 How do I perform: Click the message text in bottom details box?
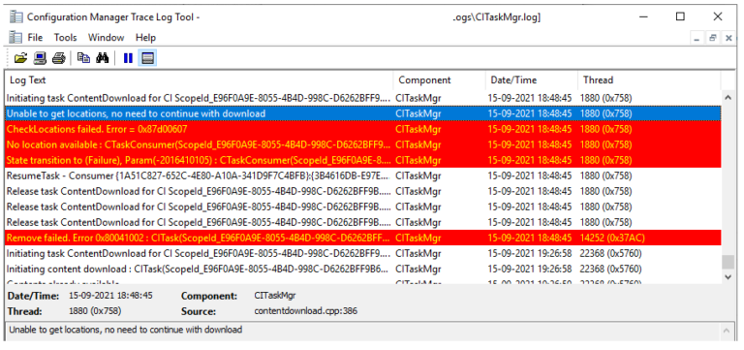[x=126, y=329]
